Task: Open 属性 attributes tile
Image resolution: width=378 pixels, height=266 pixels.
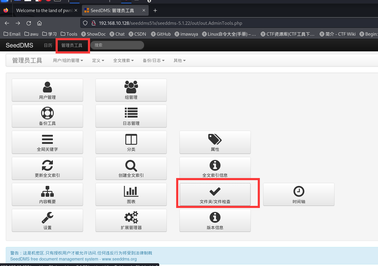Action: 215,142
